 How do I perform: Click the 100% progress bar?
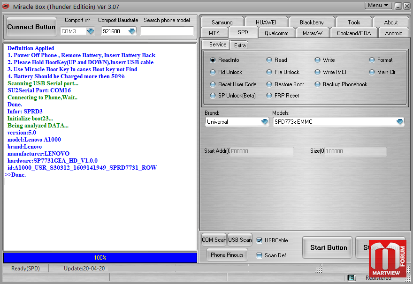(x=100, y=258)
